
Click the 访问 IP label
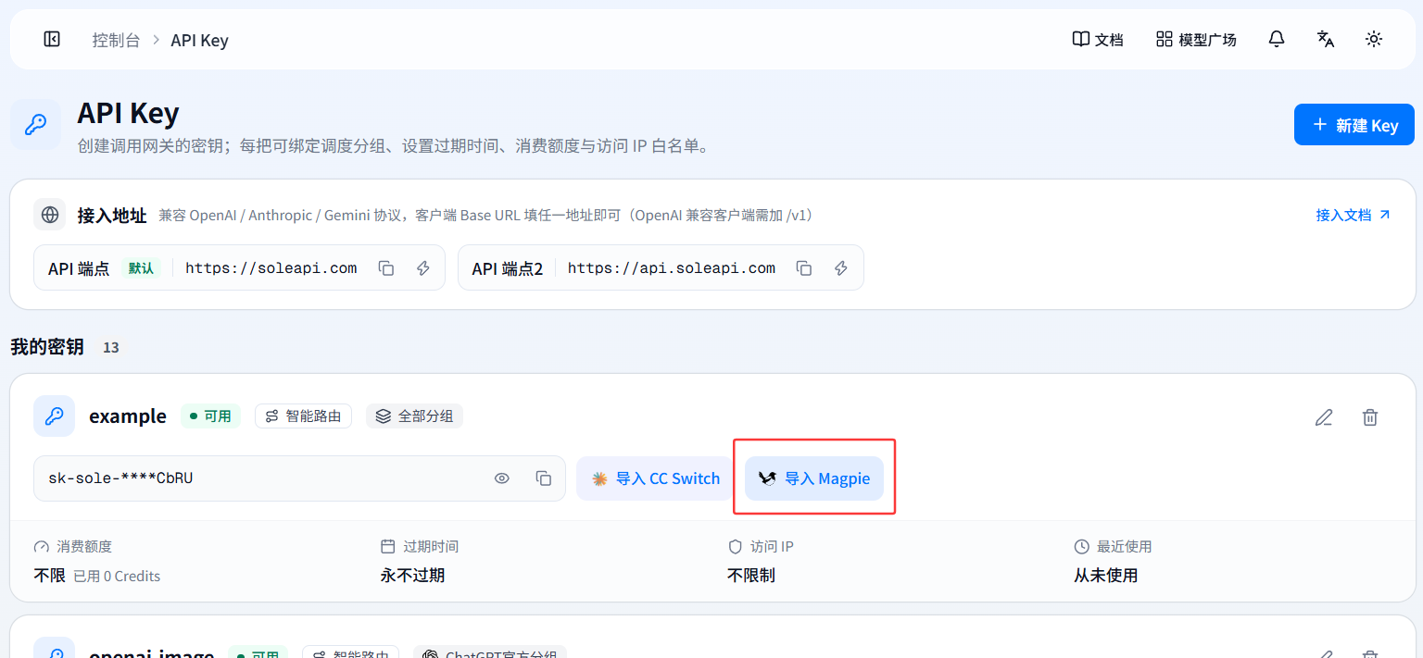point(772,547)
